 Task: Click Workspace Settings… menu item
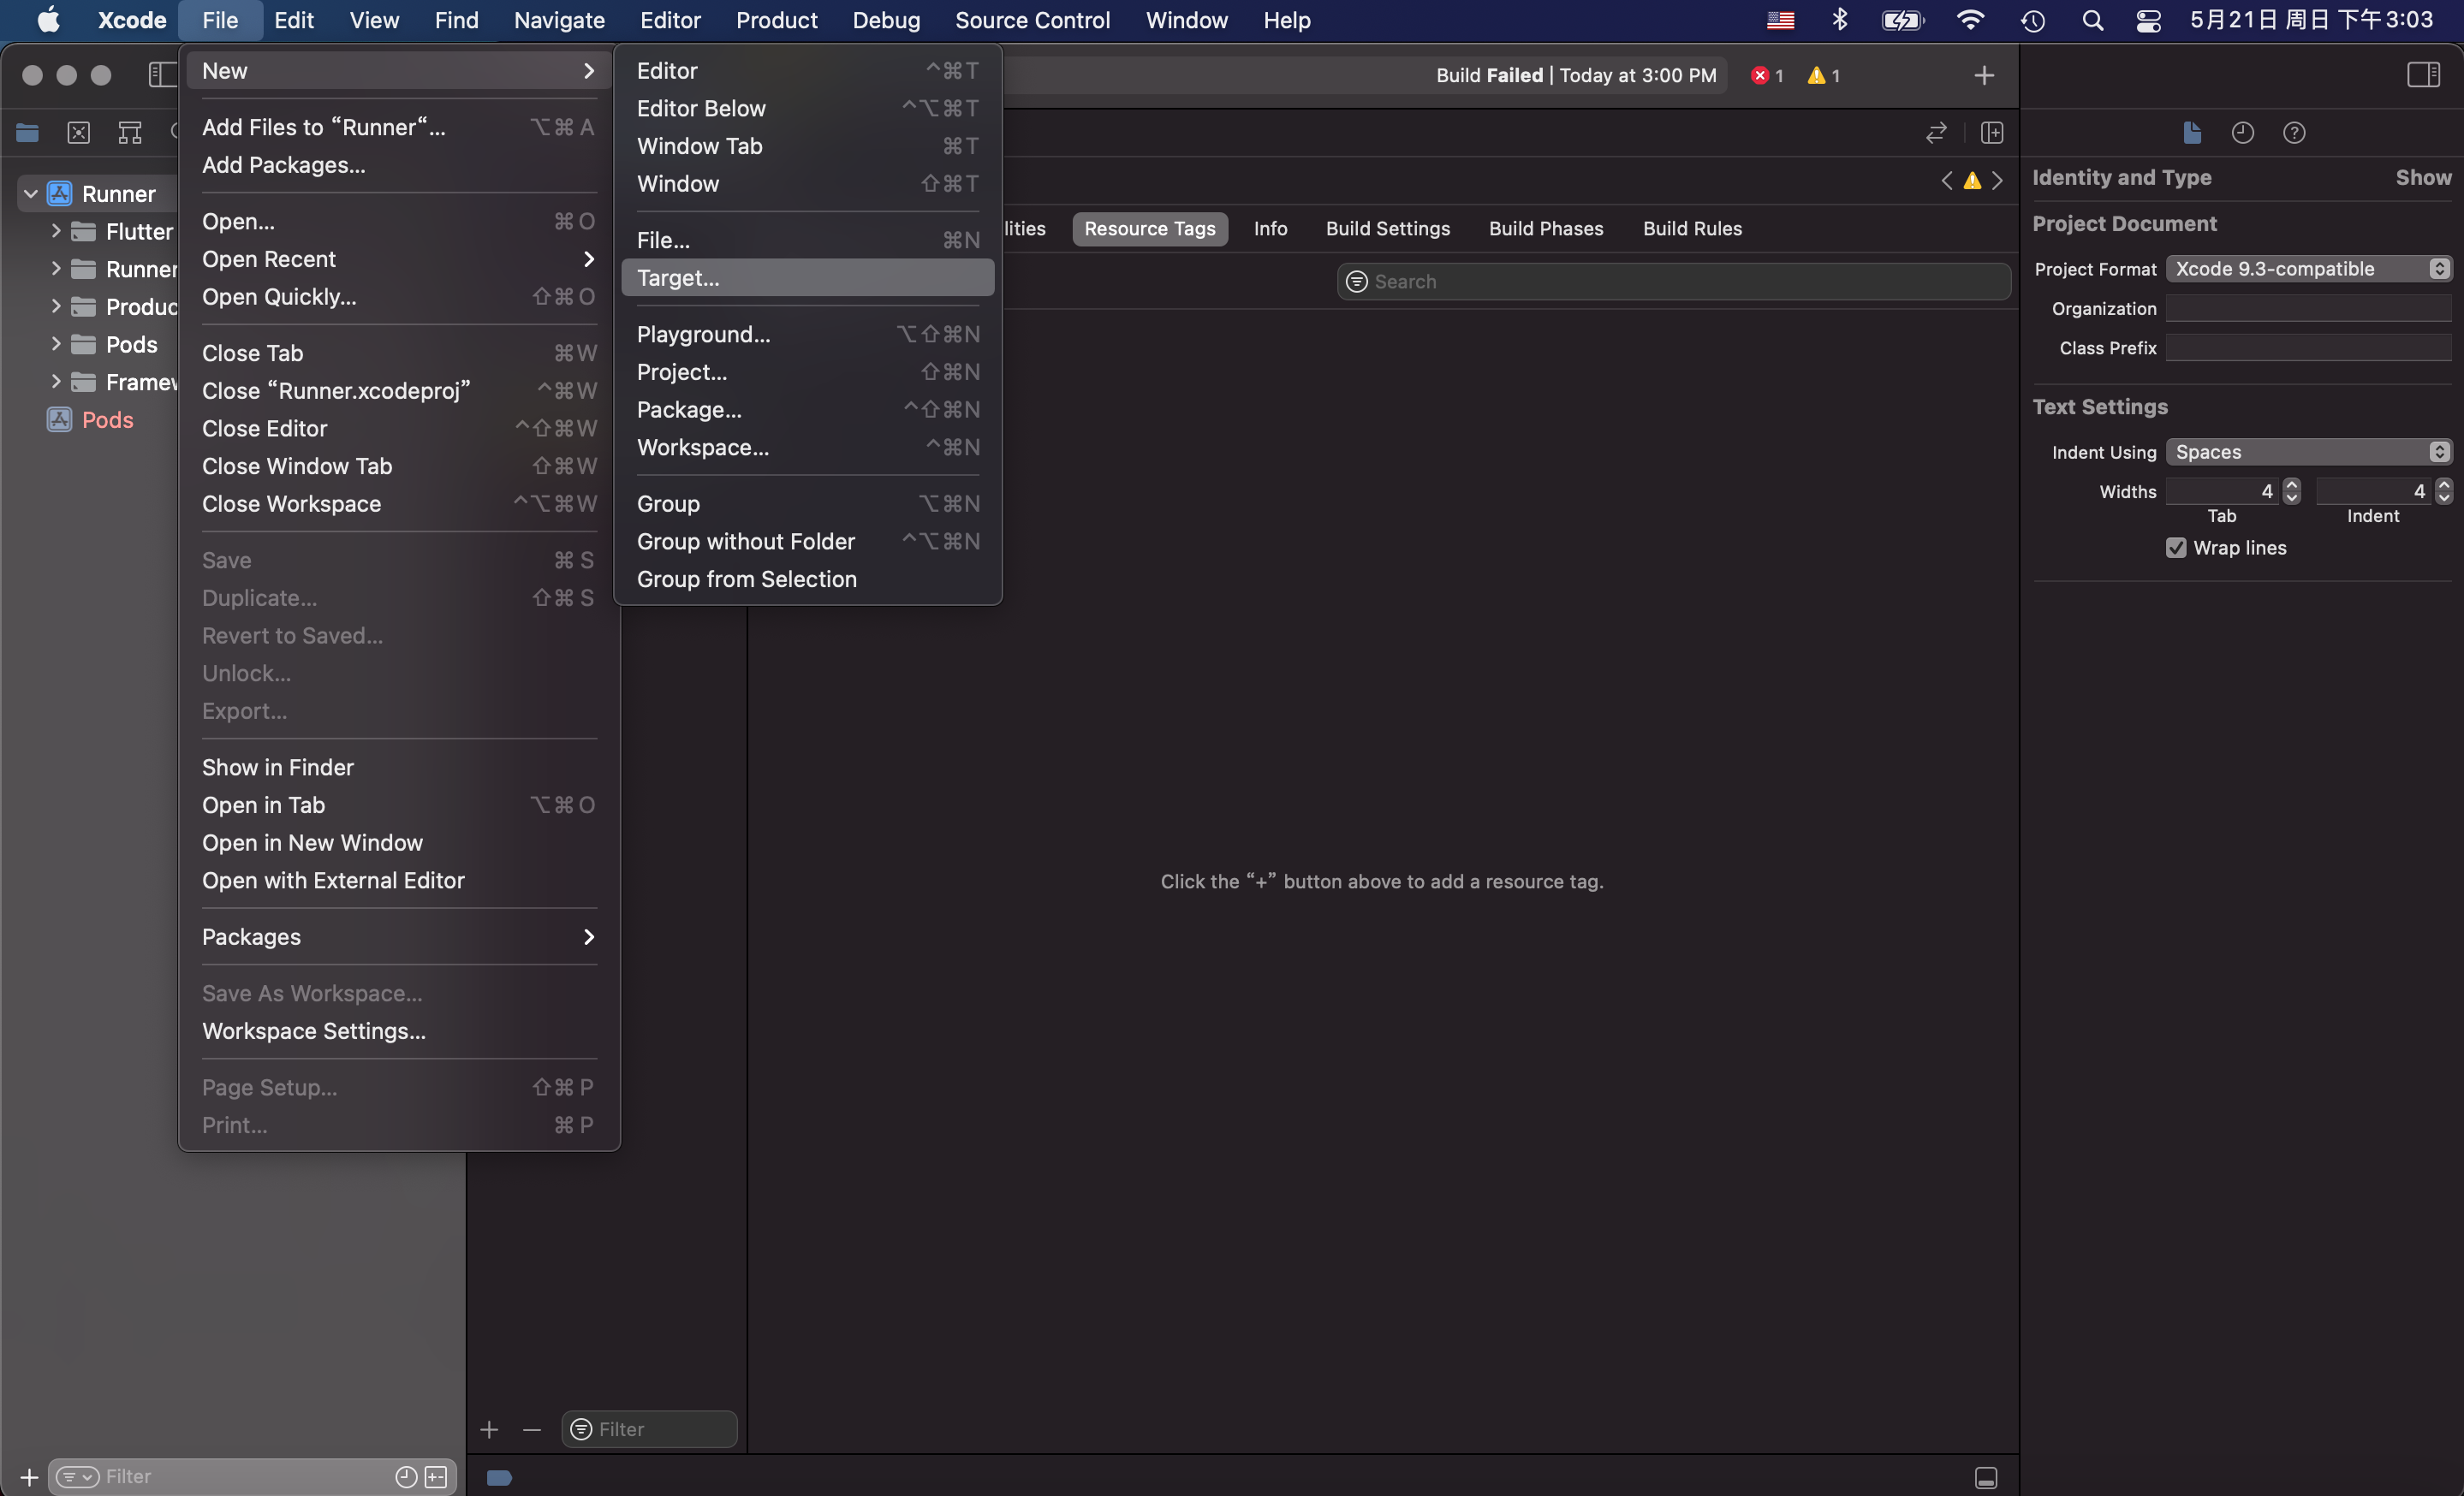point(398,1030)
